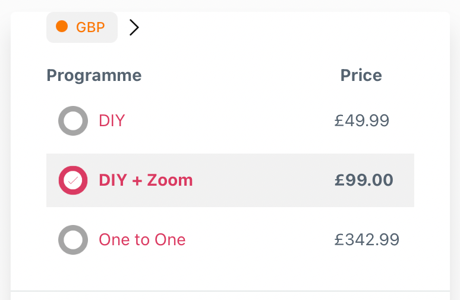The width and height of the screenshot is (460, 300).
Task: Open the GBP currency selector chip
Action: (x=82, y=27)
